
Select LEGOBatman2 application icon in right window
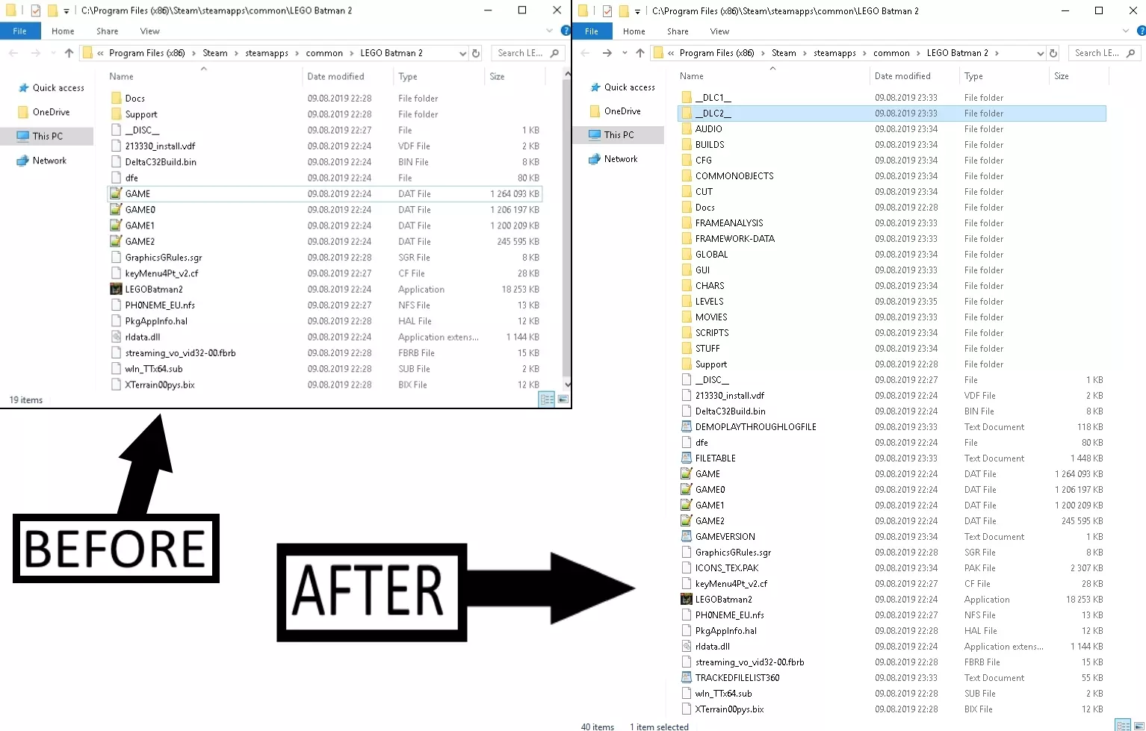tap(686, 599)
